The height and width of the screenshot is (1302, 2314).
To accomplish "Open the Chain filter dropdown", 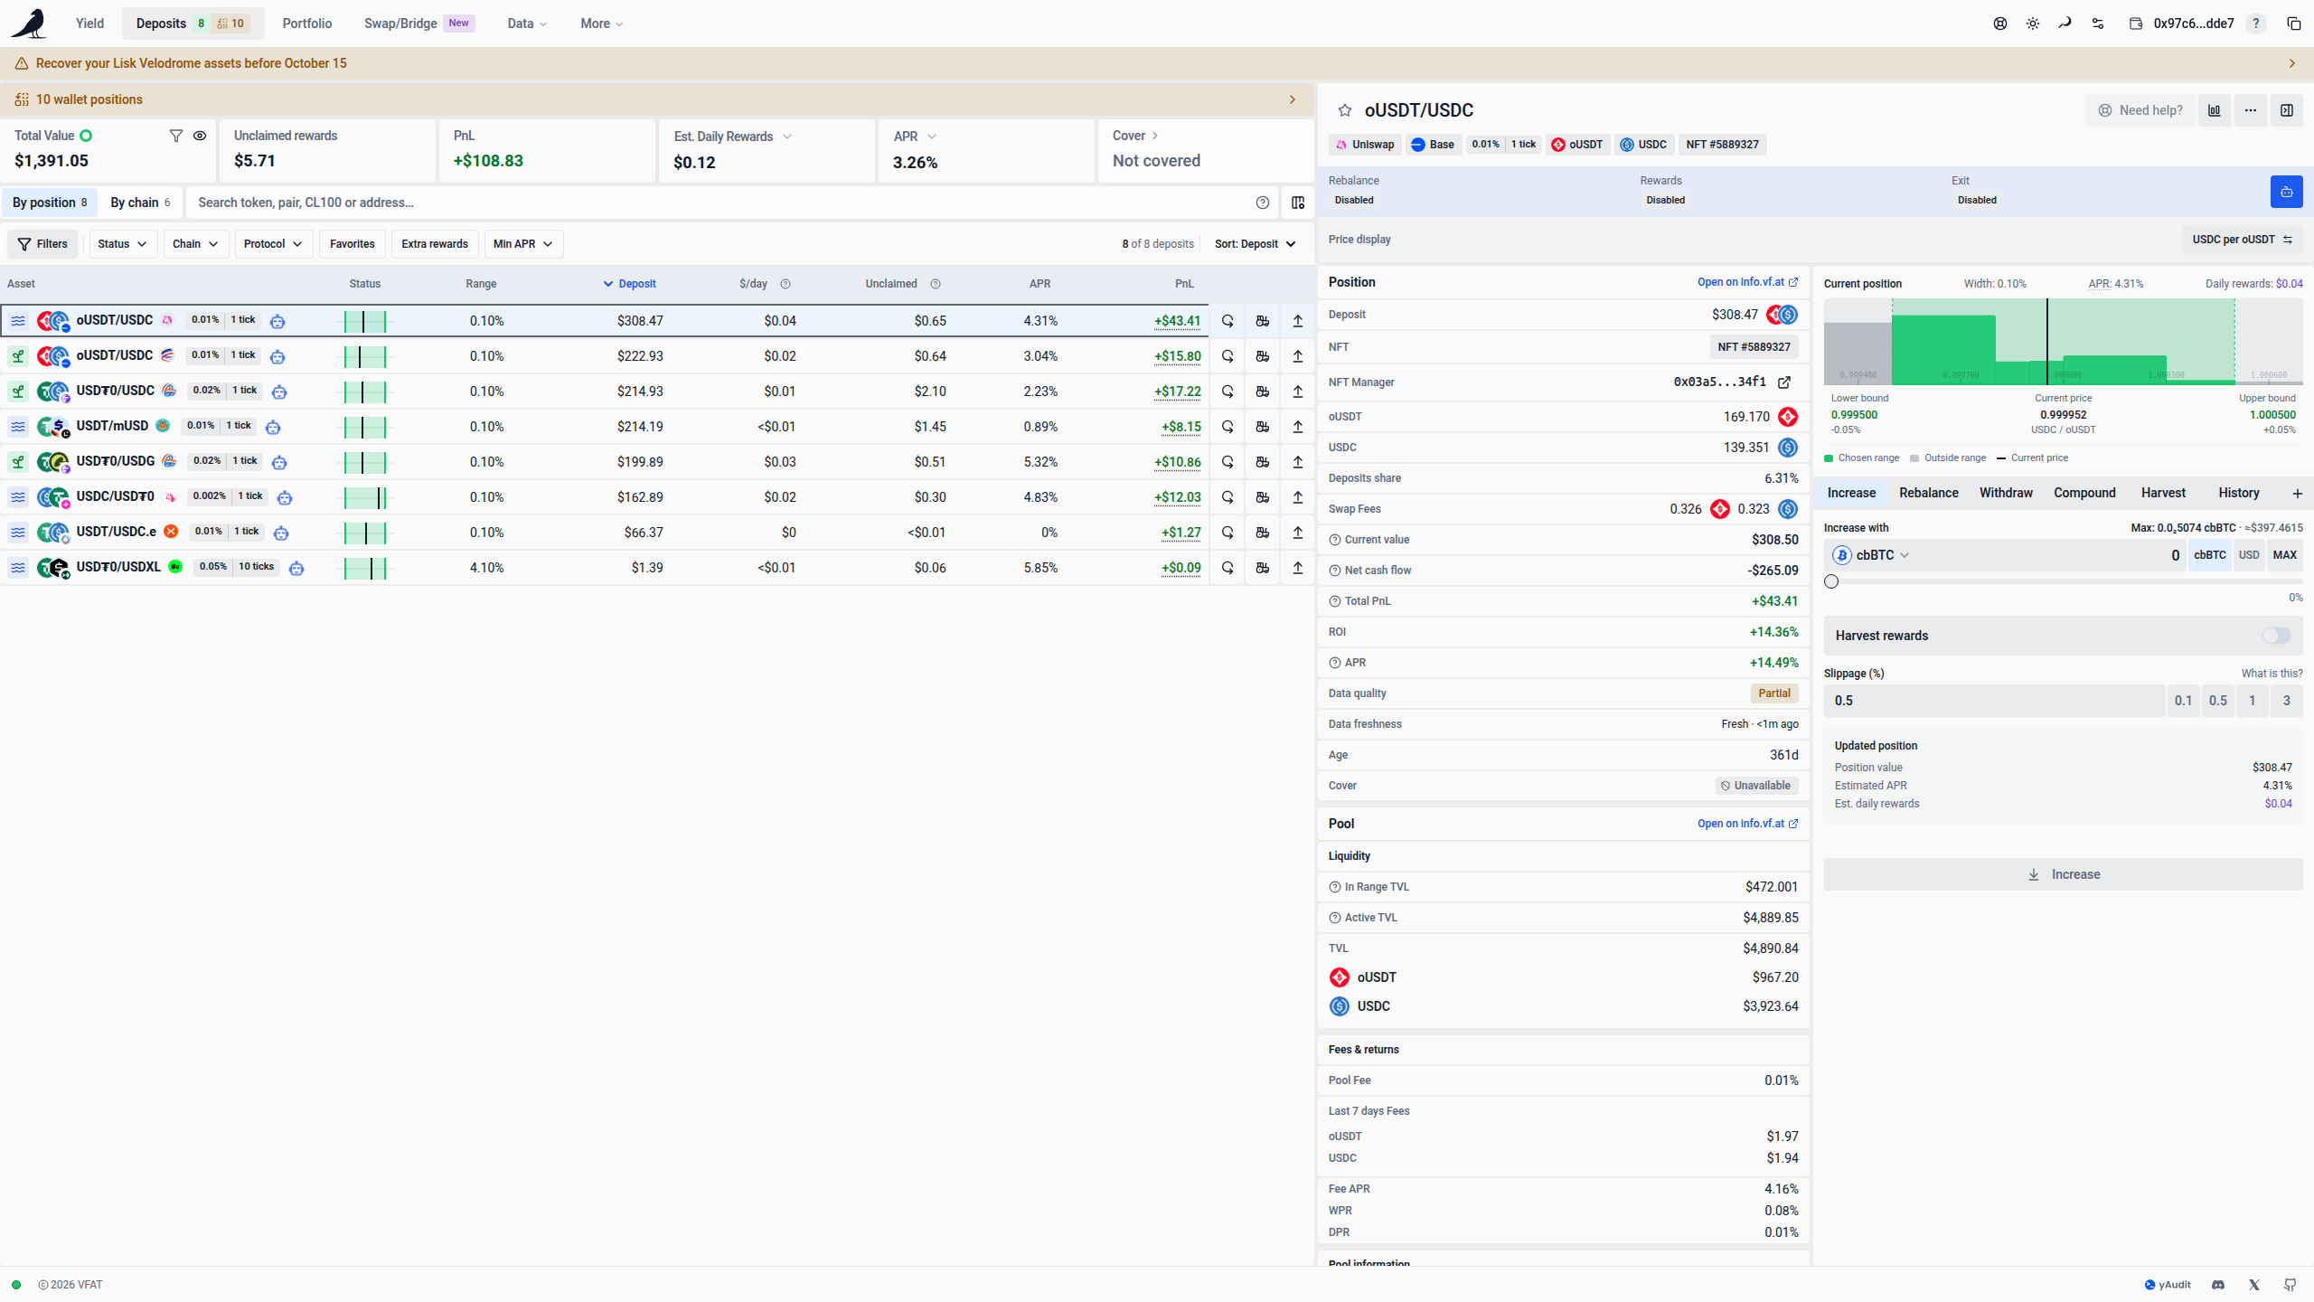I will pyautogui.click(x=195, y=244).
